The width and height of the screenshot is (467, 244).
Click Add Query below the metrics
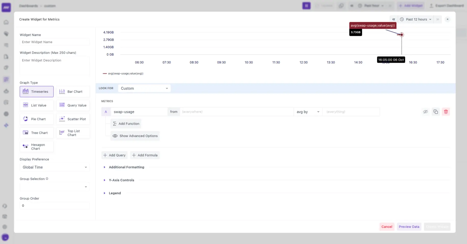point(114,155)
